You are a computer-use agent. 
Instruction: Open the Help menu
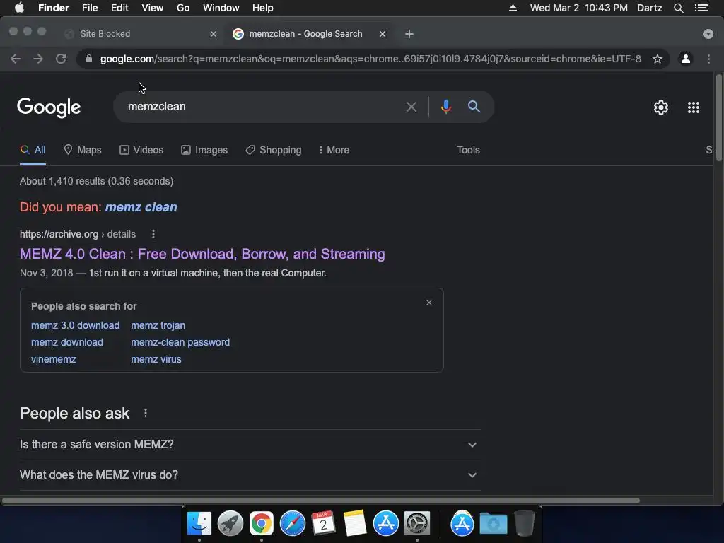click(263, 8)
